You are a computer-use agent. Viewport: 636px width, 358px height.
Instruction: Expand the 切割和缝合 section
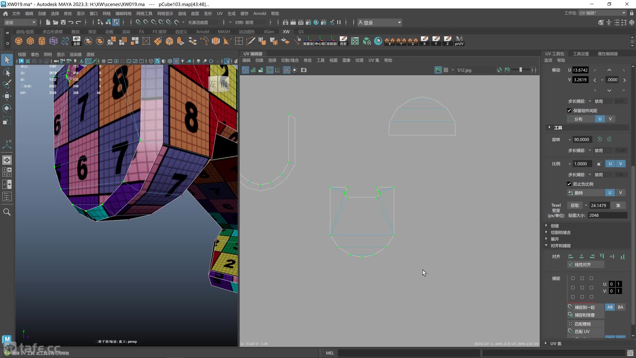pos(560,232)
